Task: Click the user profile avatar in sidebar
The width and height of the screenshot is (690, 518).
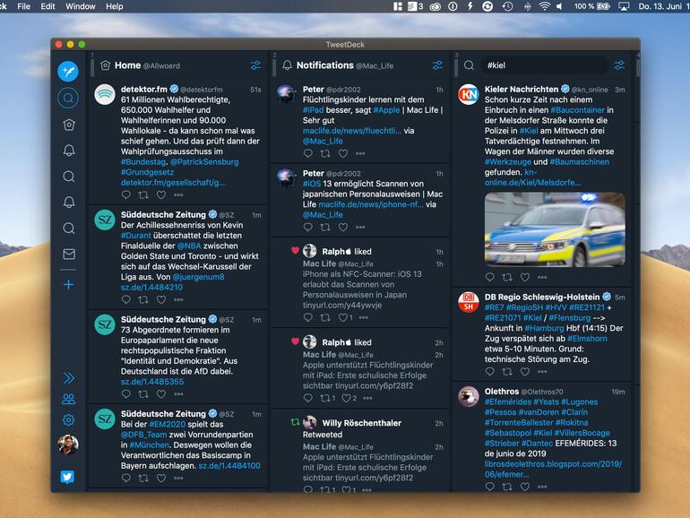Action: pyautogui.click(x=68, y=445)
